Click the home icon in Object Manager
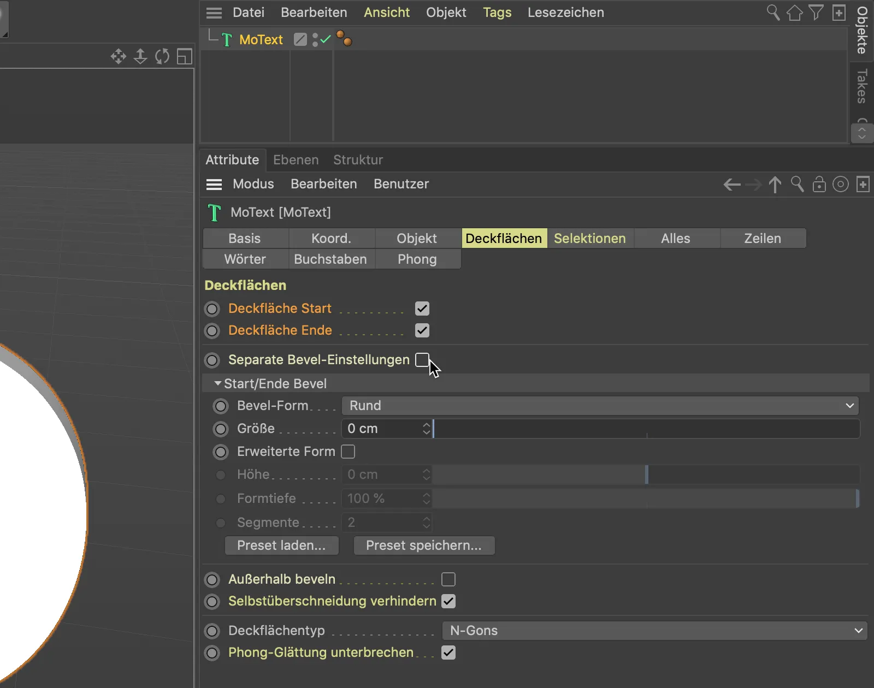Image resolution: width=874 pixels, height=688 pixels. point(795,13)
